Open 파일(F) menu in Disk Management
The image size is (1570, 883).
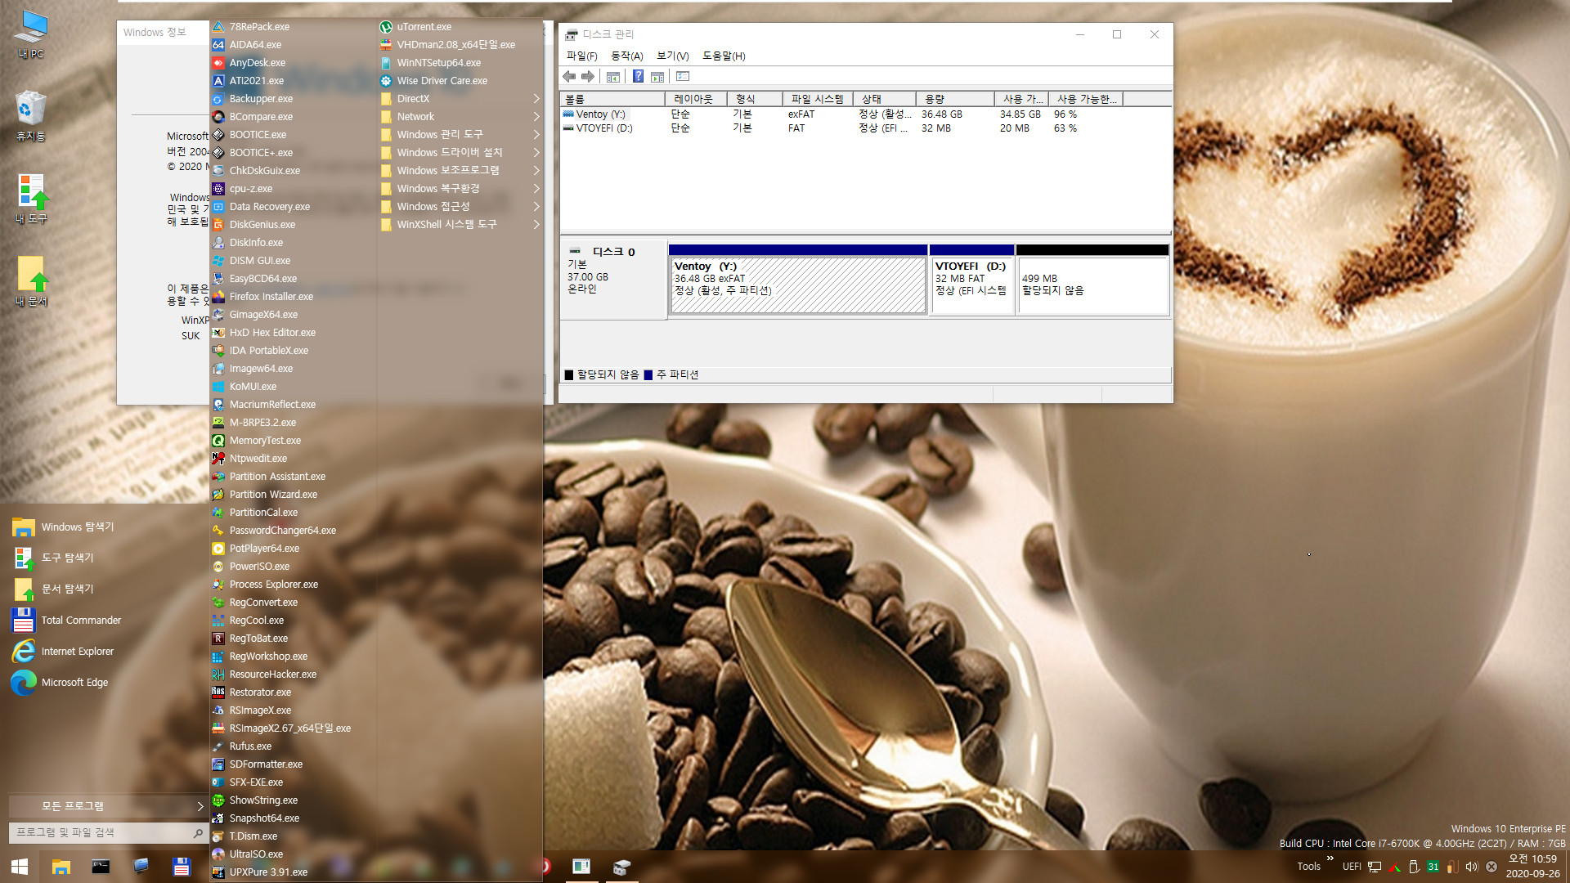582,56
